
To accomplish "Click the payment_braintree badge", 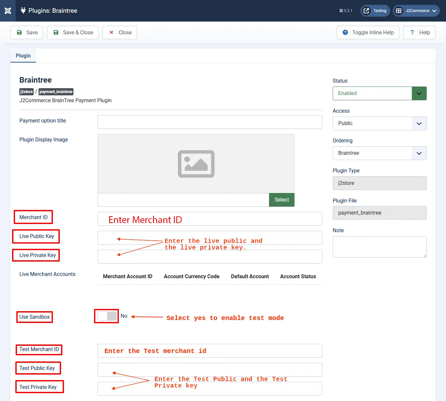I will click(56, 92).
